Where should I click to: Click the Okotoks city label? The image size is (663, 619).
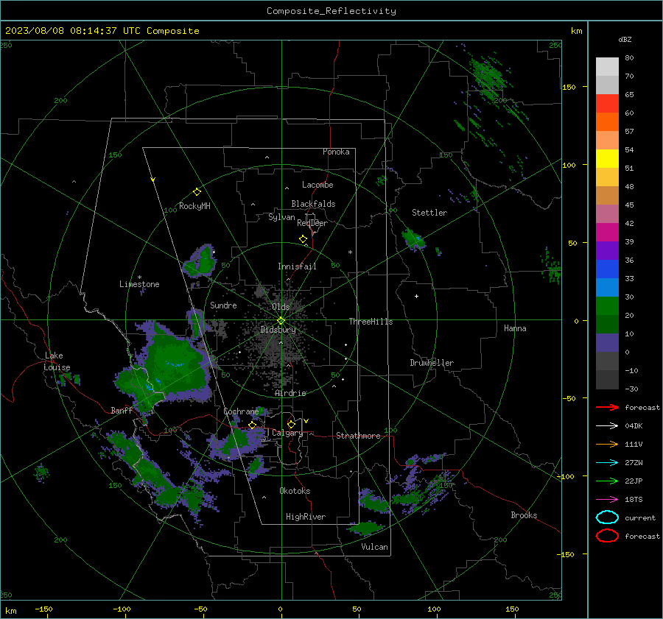point(295,491)
